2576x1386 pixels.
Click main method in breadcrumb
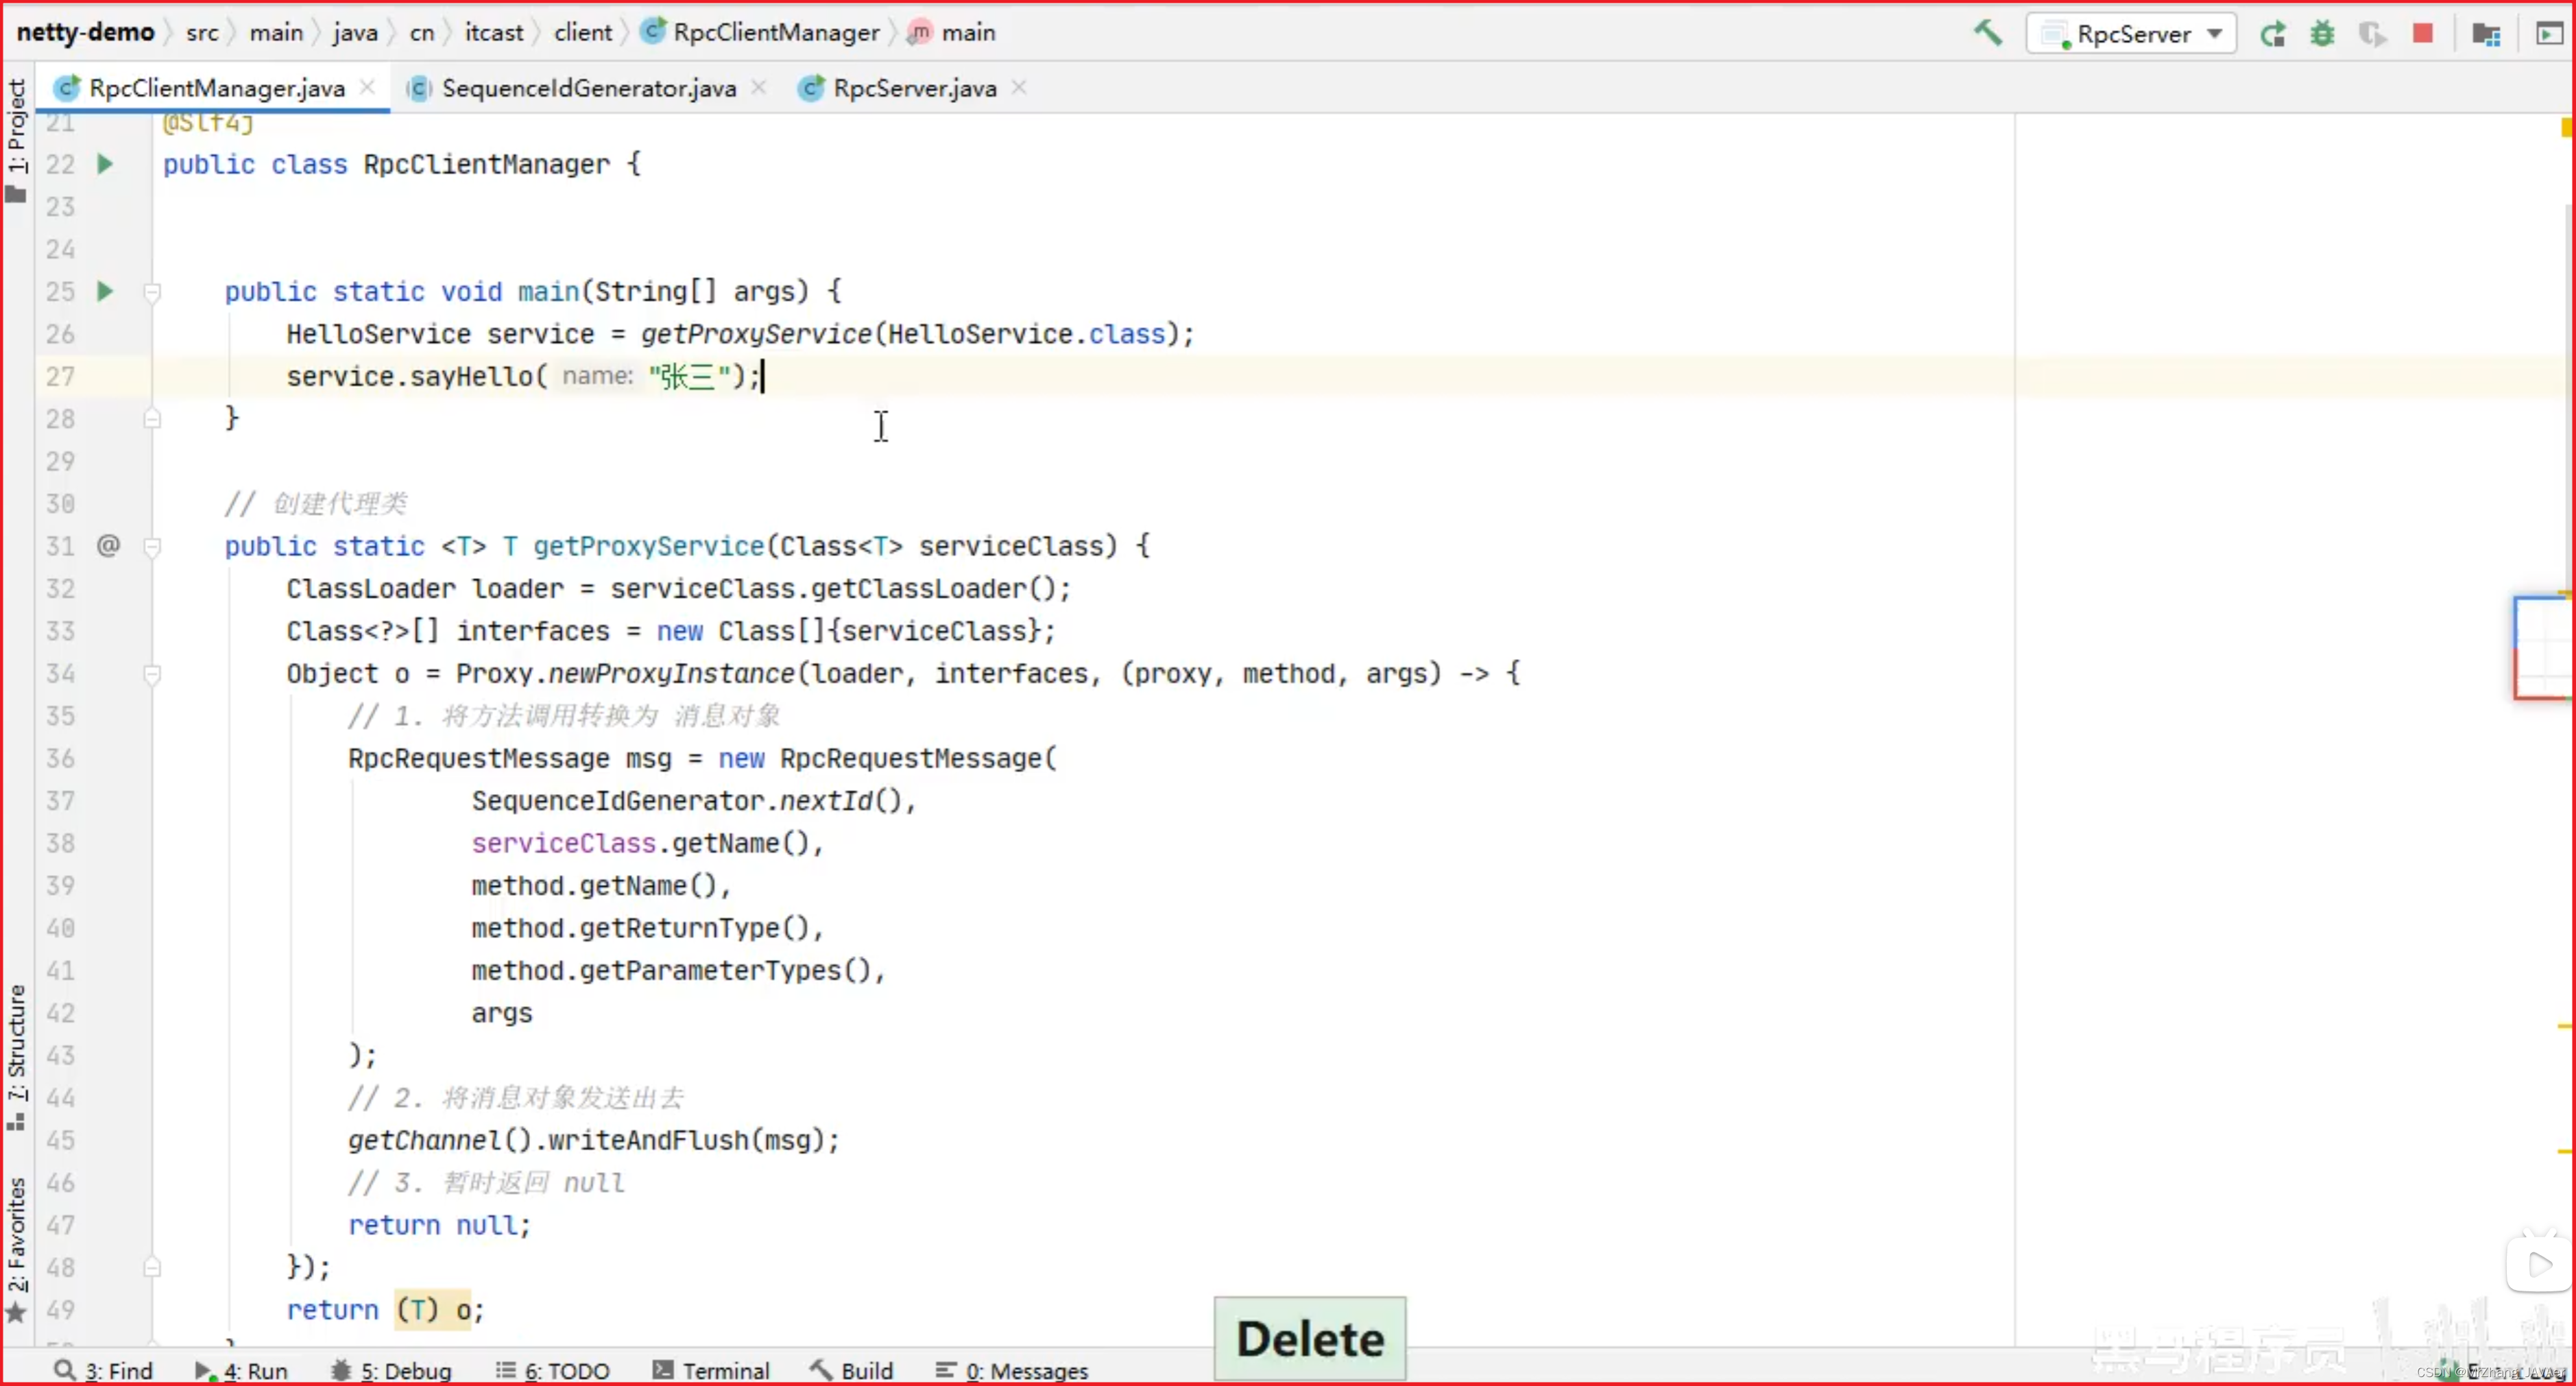(952, 33)
